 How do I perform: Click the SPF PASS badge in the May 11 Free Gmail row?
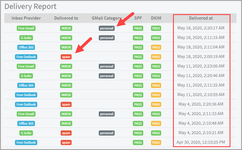tap(138, 66)
